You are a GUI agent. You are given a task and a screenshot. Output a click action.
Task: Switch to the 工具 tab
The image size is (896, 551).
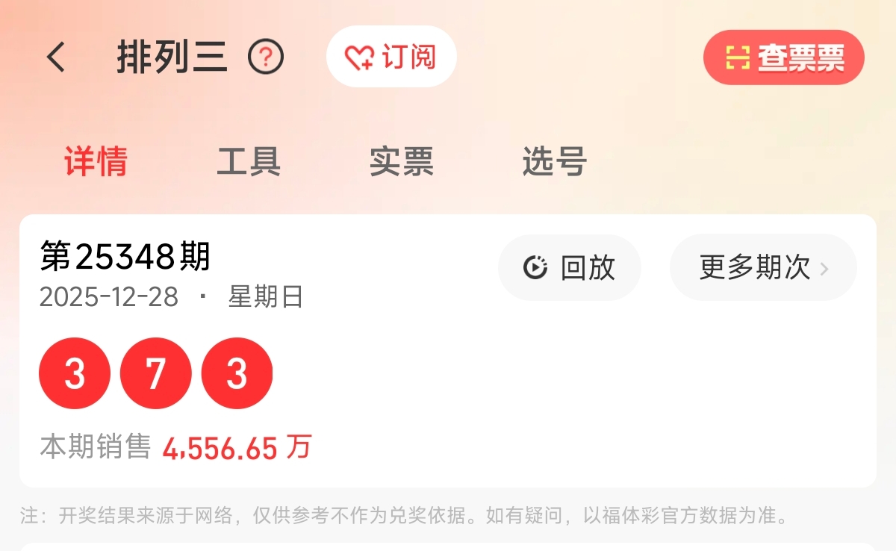point(249,161)
